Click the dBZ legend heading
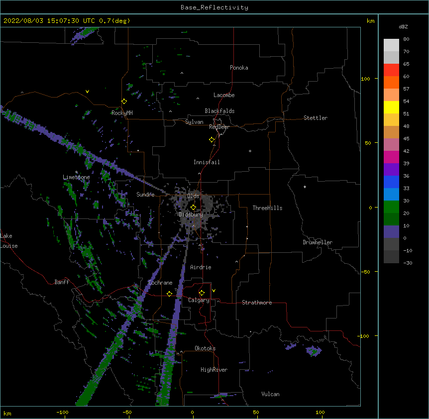Image resolution: width=429 pixels, height=419 pixels. [403, 26]
